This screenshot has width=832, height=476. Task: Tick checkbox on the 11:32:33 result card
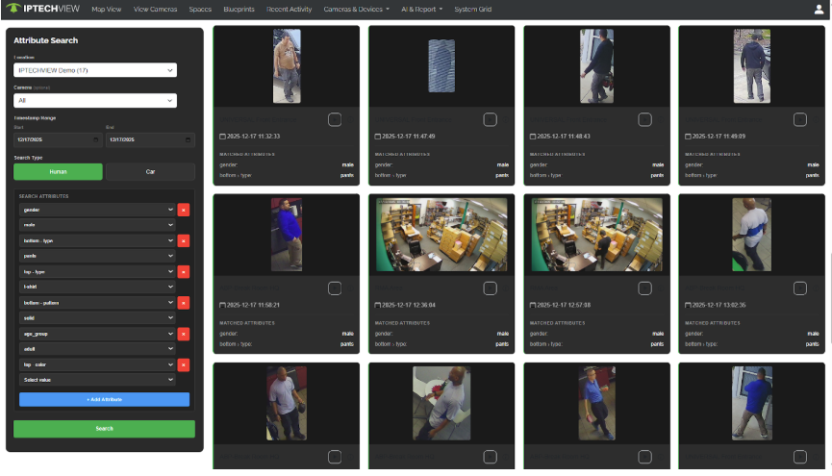click(x=335, y=119)
